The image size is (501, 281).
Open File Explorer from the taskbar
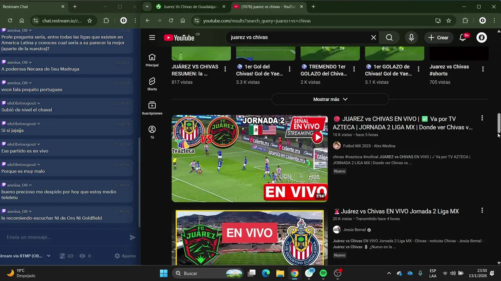tap(280, 273)
